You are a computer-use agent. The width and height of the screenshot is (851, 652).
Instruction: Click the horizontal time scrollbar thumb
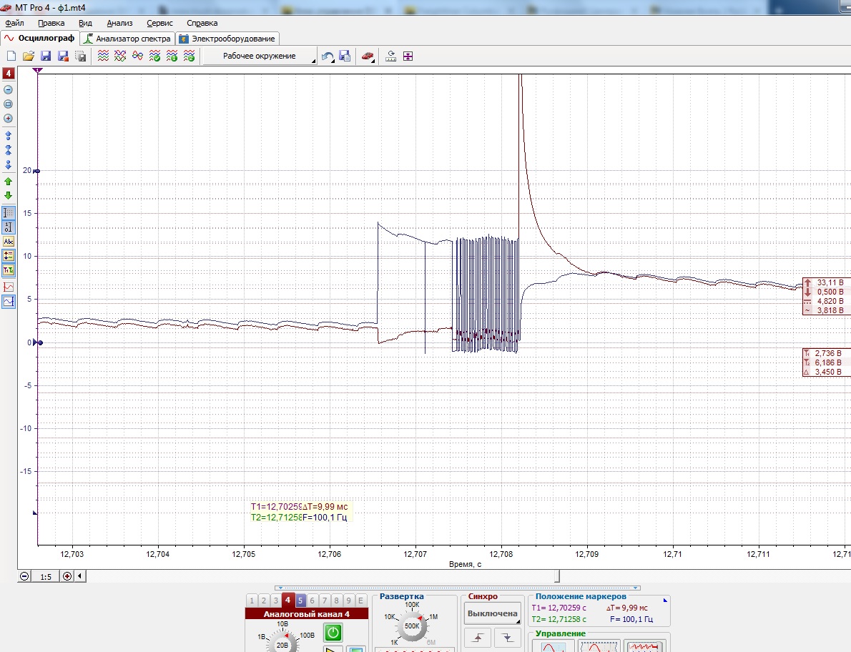tap(557, 576)
